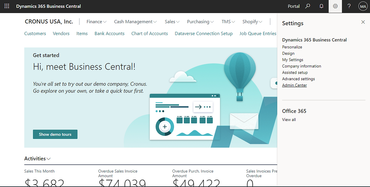
Task: Go to the Customers list
Action: pyautogui.click(x=35, y=34)
